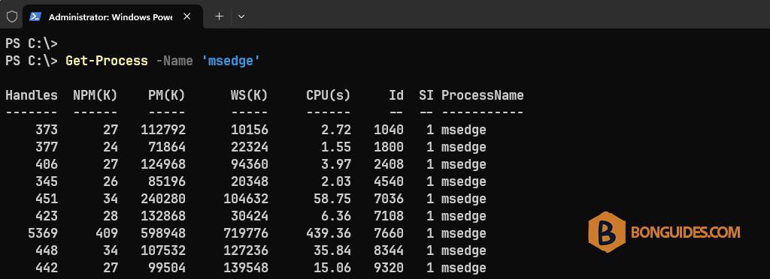Click the Handles value 373
770x279 pixels.
(47, 130)
